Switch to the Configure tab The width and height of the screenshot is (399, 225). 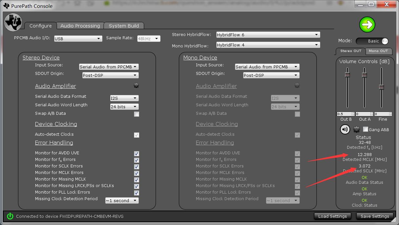(x=41, y=26)
